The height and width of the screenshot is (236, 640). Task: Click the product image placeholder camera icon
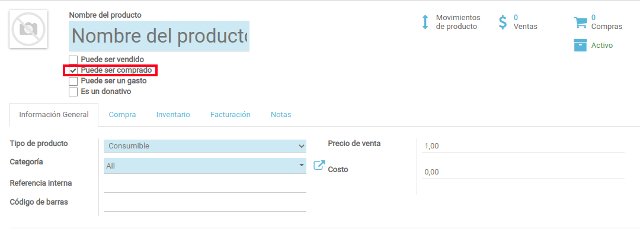tap(28, 29)
